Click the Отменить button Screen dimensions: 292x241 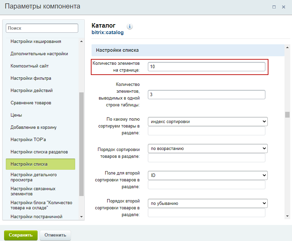[x=55, y=235]
